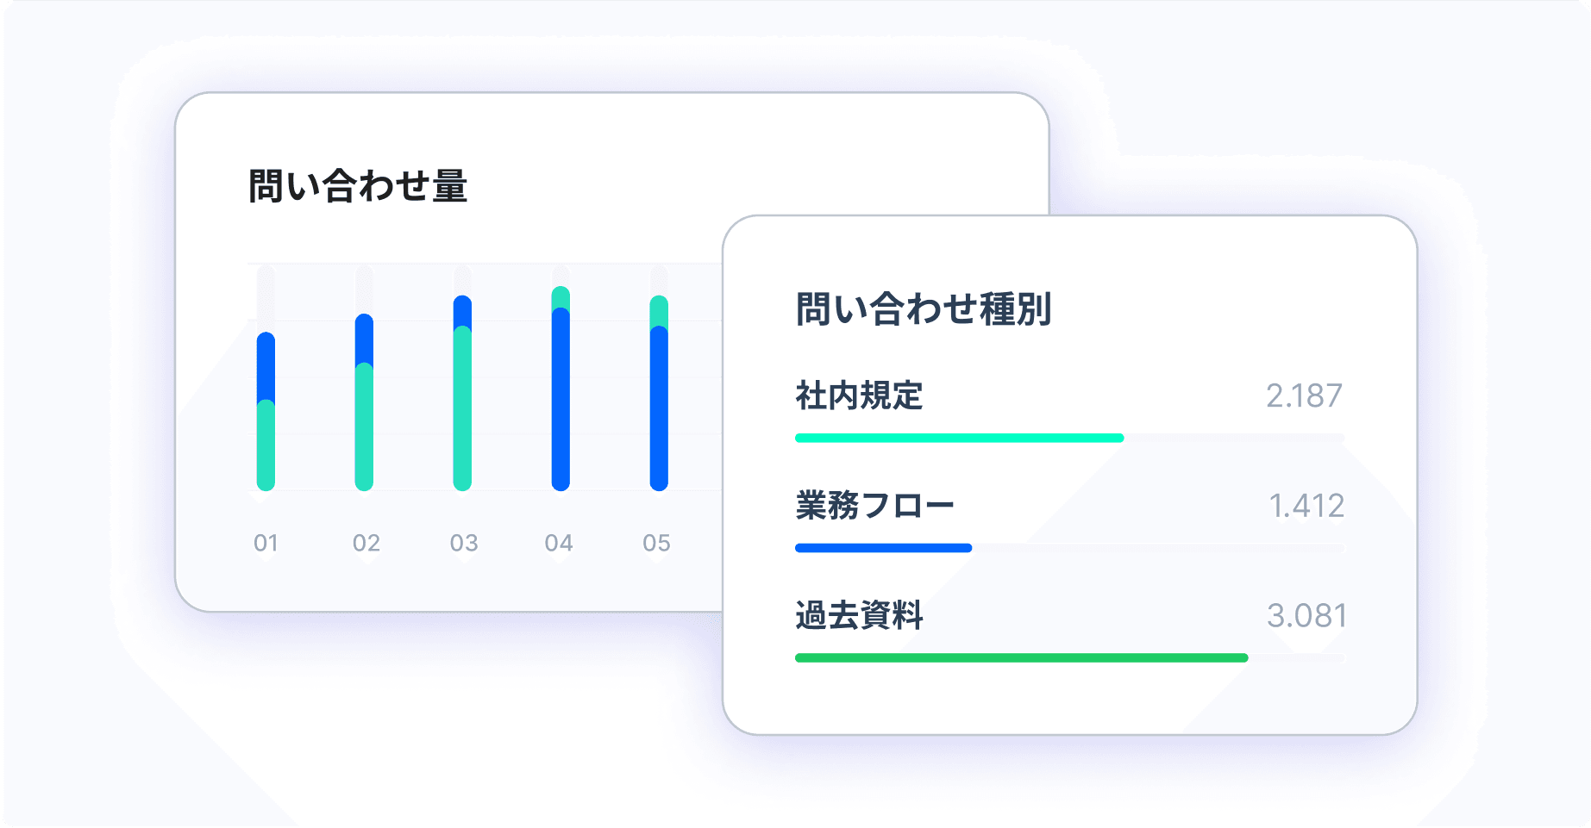
Task: Click the 過去資料 category label
Action: 859,615
